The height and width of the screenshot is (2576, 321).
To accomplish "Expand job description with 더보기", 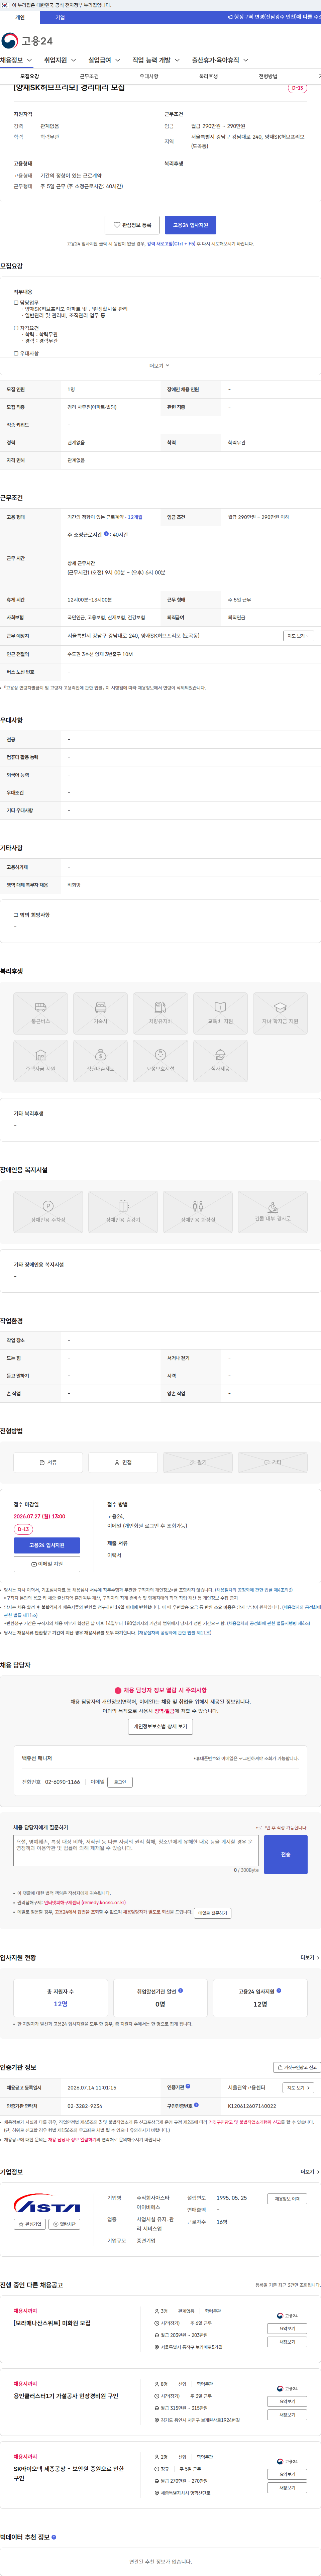I will coord(160,366).
